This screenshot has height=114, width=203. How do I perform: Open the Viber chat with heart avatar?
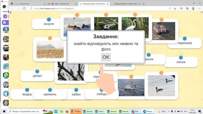(6, 94)
